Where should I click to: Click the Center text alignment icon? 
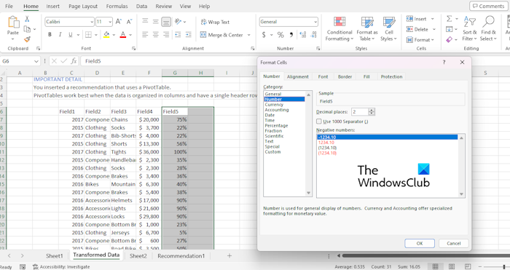[x=156, y=34]
